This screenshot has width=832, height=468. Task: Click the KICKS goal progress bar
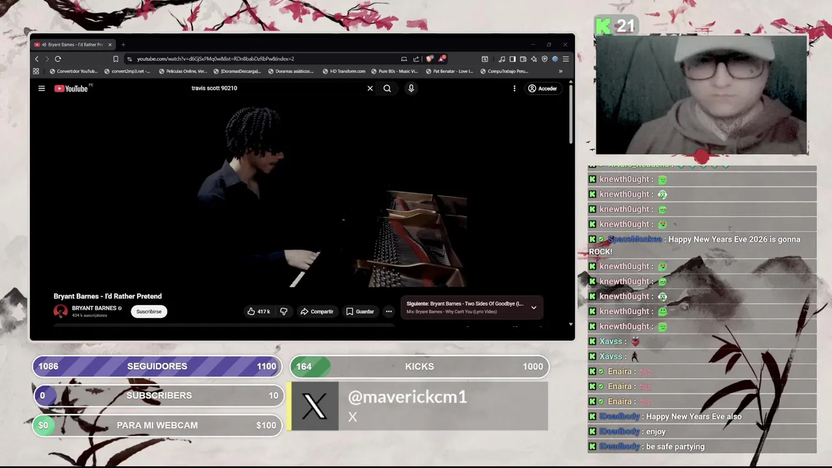click(420, 367)
